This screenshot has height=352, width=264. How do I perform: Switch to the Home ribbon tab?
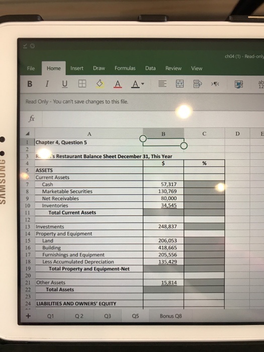click(x=54, y=68)
